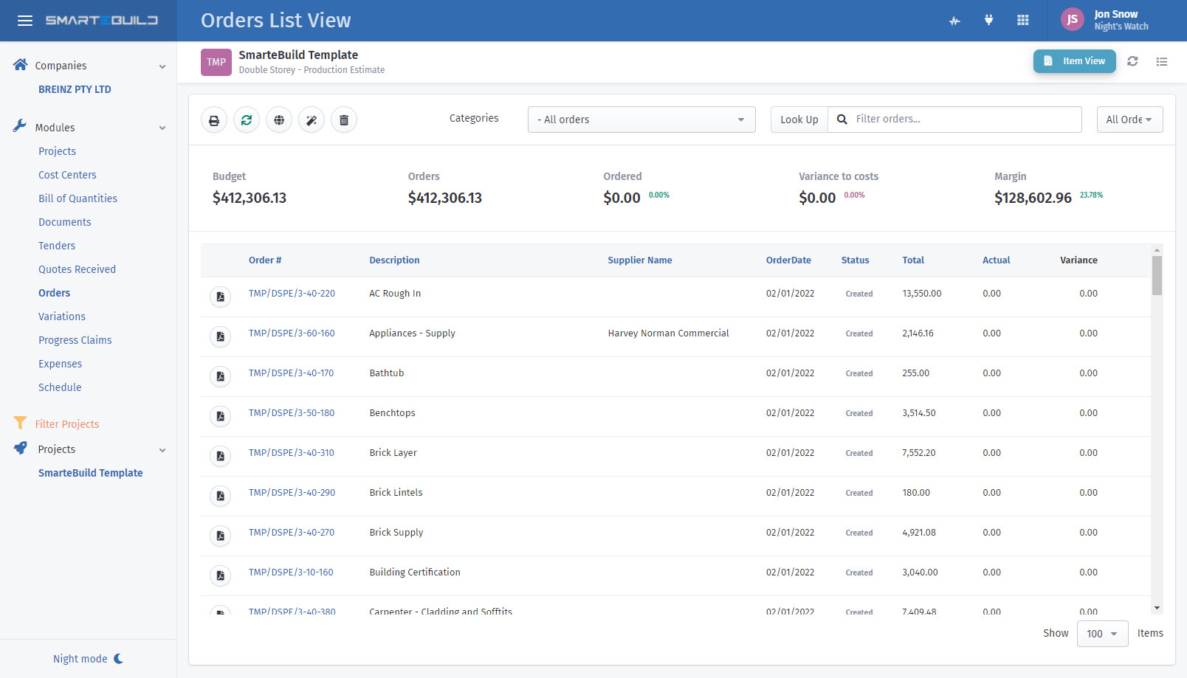Click the Item View button
Image resolution: width=1187 pixels, height=678 pixels.
click(1074, 61)
